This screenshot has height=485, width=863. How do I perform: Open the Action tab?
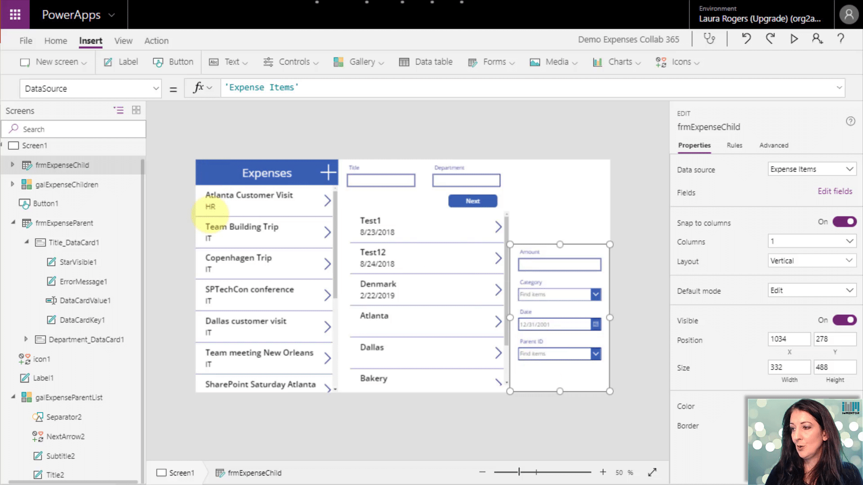click(156, 40)
